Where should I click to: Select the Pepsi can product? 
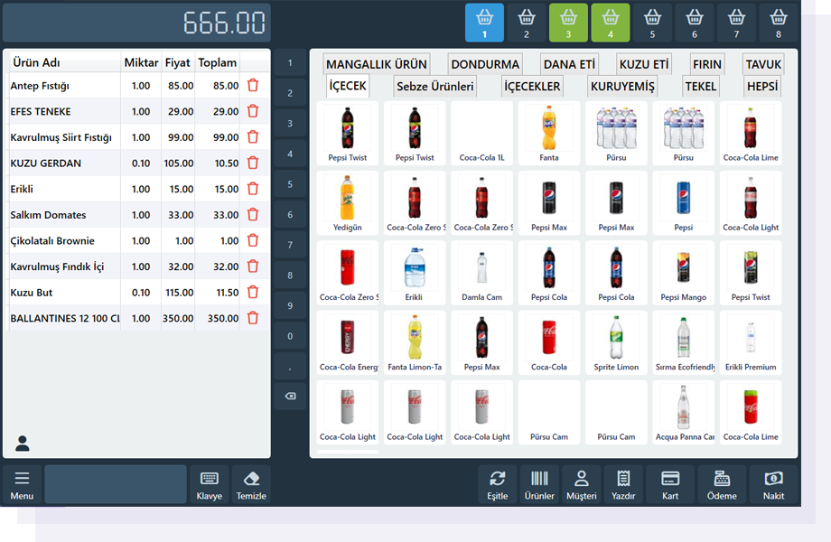click(683, 203)
